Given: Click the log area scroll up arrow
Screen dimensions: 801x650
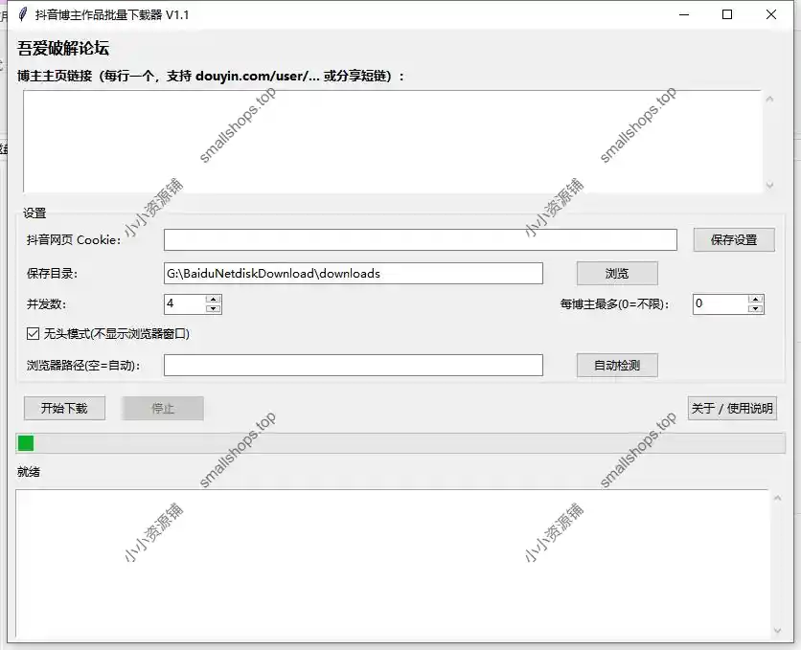Looking at the screenshot, I should pyautogui.click(x=777, y=498).
